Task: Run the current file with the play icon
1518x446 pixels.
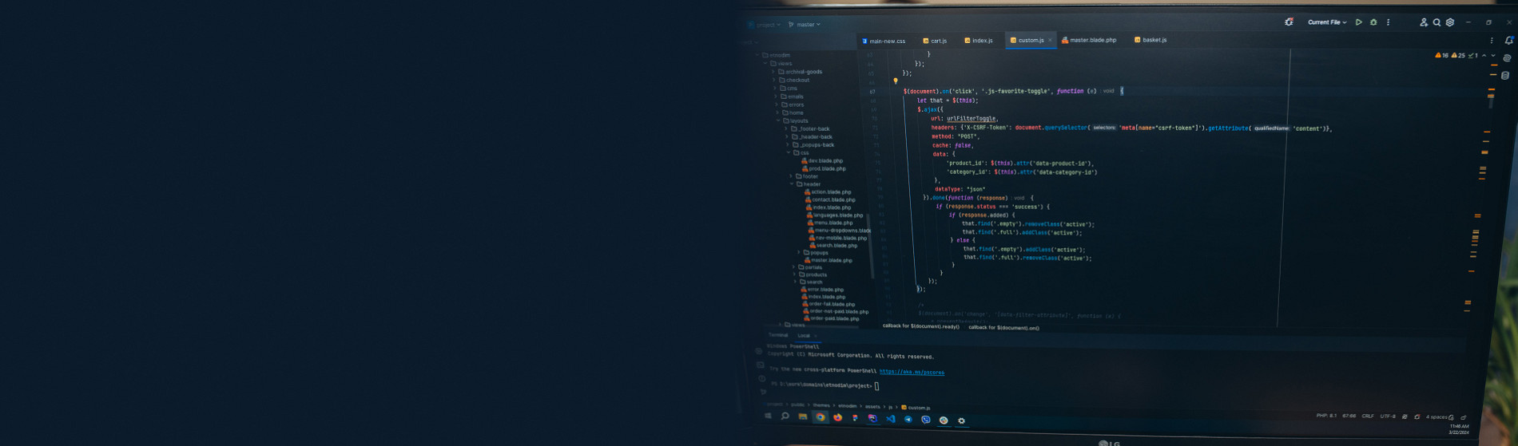Action: pyautogui.click(x=1358, y=22)
